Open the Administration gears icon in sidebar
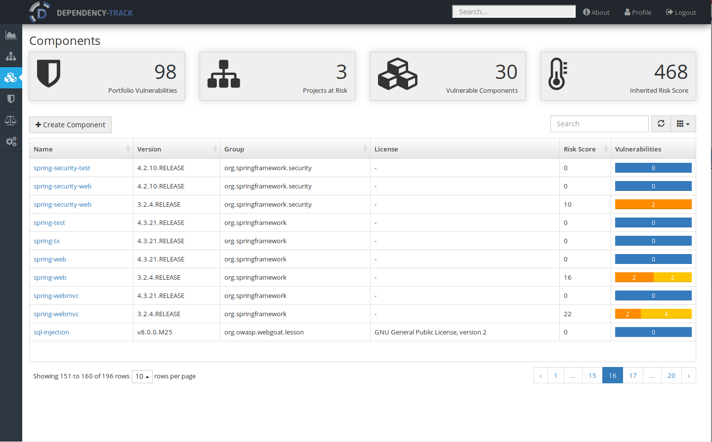 click(11, 142)
